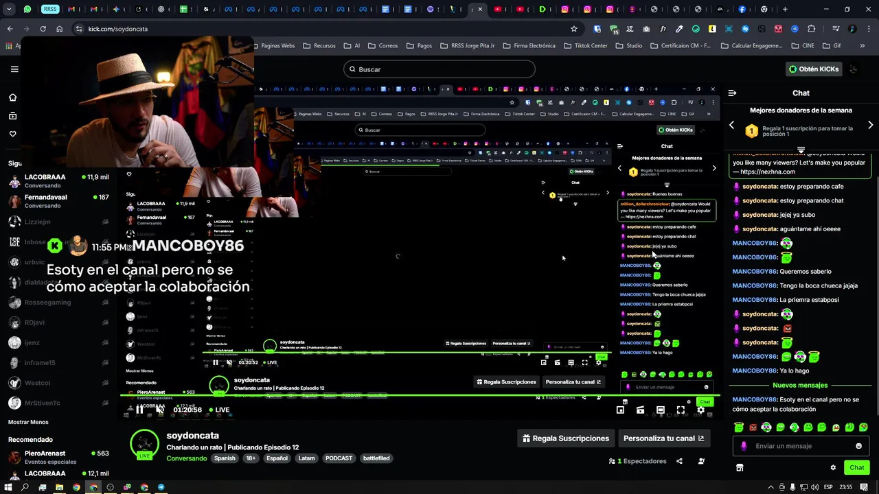Click Obtén KICKs button

813,69
